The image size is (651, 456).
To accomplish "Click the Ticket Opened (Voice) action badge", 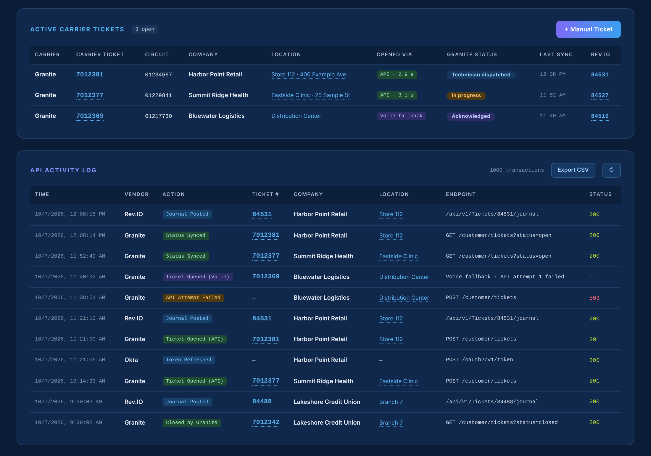I will pos(198,277).
